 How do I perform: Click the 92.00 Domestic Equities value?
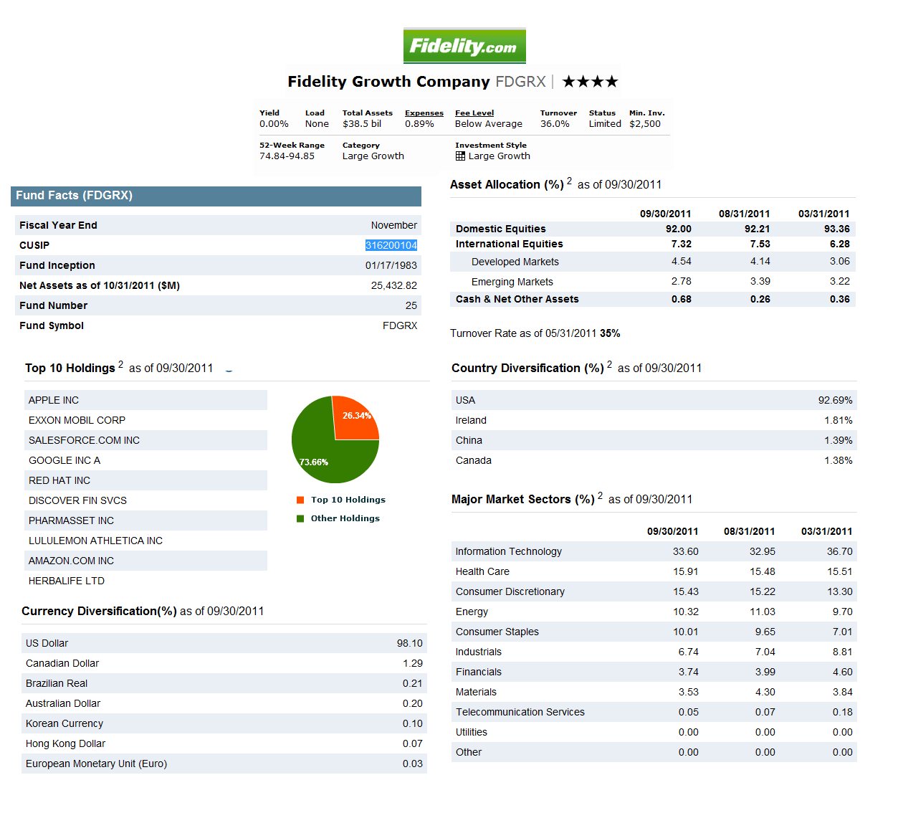[x=679, y=229]
